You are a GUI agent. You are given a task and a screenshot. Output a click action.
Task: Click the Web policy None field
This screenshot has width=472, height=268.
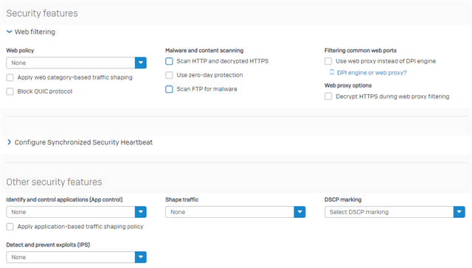tap(71, 63)
